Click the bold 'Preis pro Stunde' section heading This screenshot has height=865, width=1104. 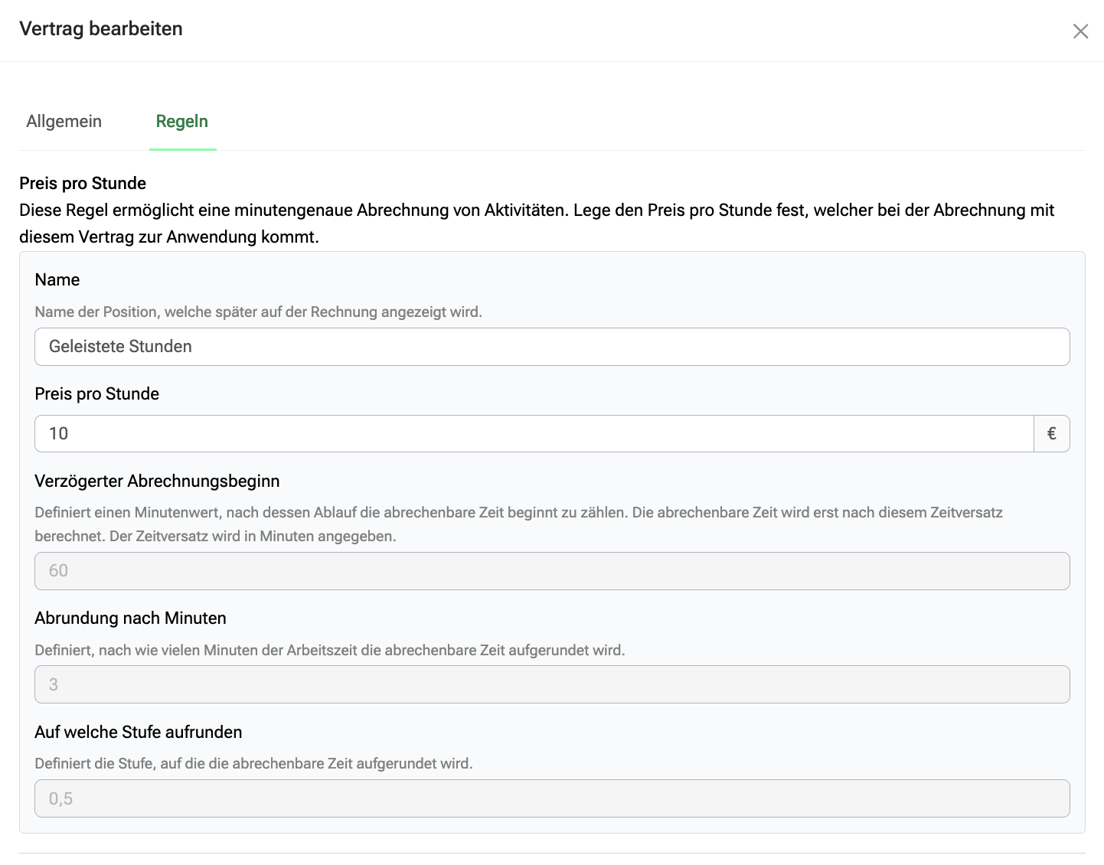pyautogui.click(x=83, y=183)
